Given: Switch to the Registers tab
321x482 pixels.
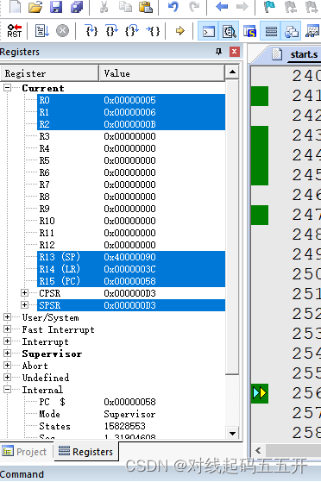Looking at the screenshot, I should coord(86,452).
